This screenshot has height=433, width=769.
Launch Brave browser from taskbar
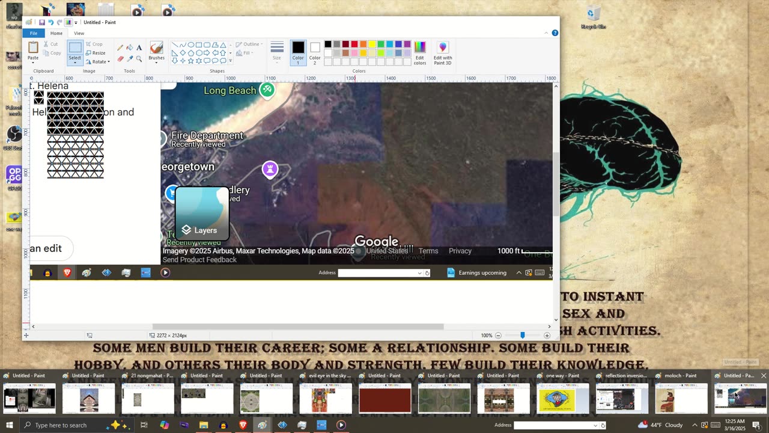[x=243, y=425]
